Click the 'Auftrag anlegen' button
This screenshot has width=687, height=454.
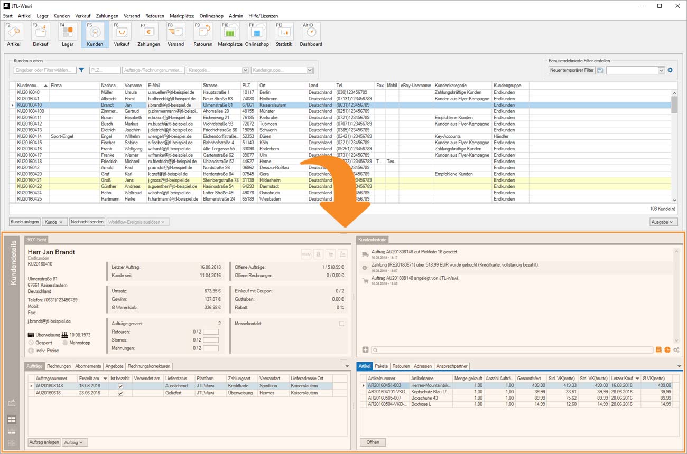coord(44,442)
